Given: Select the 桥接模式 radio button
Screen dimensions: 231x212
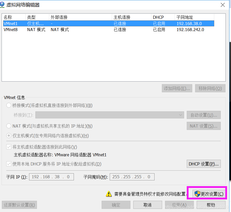Looking at the screenshot, I should (9, 105).
